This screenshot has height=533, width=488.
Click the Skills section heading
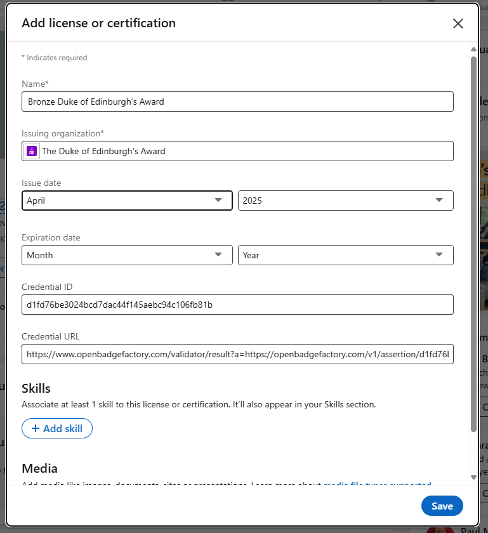[36, 388]
